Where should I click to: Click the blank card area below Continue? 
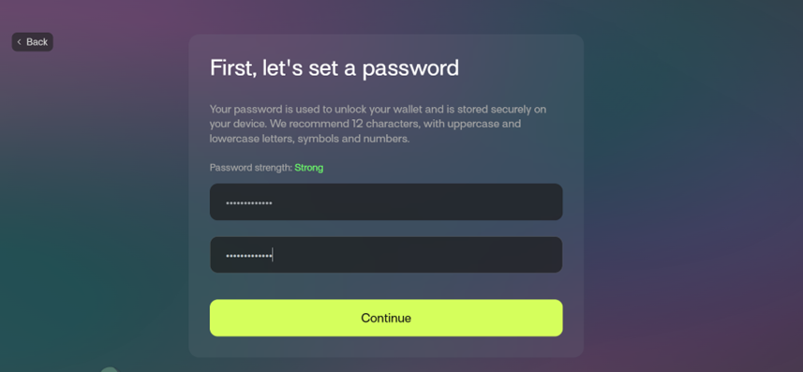coord(386,347)
